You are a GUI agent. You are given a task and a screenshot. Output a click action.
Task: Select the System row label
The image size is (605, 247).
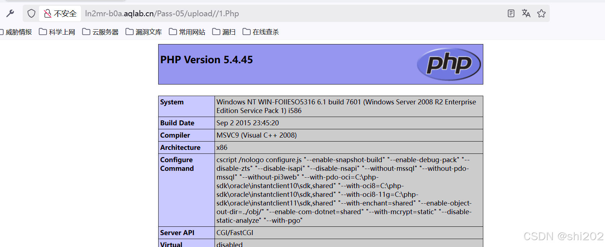[x=172, y=102]
